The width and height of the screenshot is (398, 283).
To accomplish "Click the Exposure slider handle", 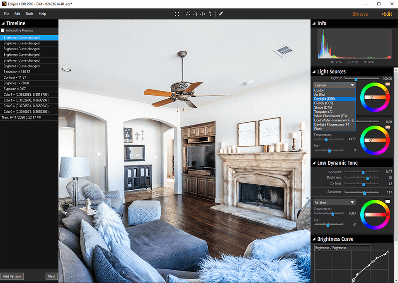I will point(363,172).
